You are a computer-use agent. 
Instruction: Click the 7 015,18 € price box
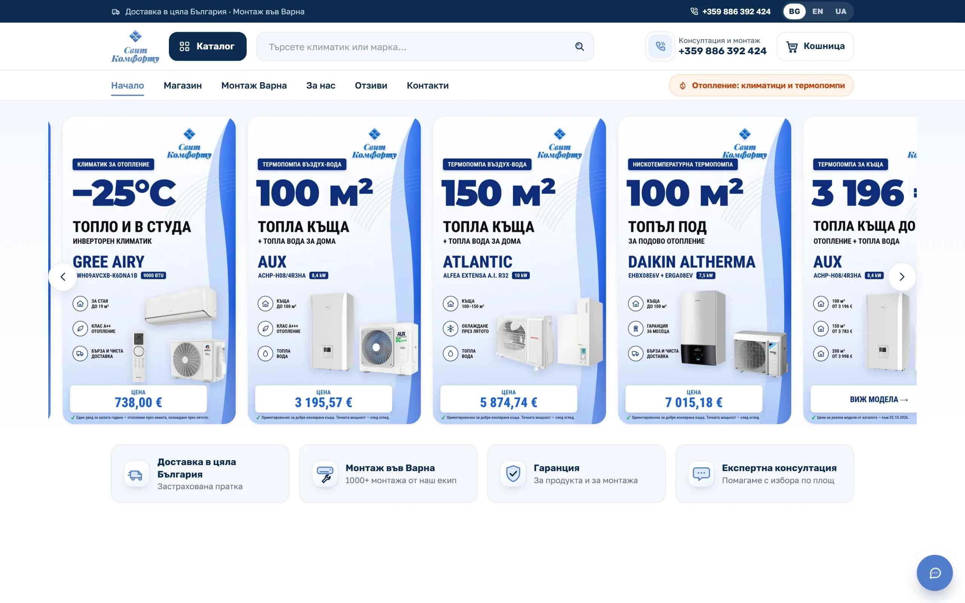point(694,398)
